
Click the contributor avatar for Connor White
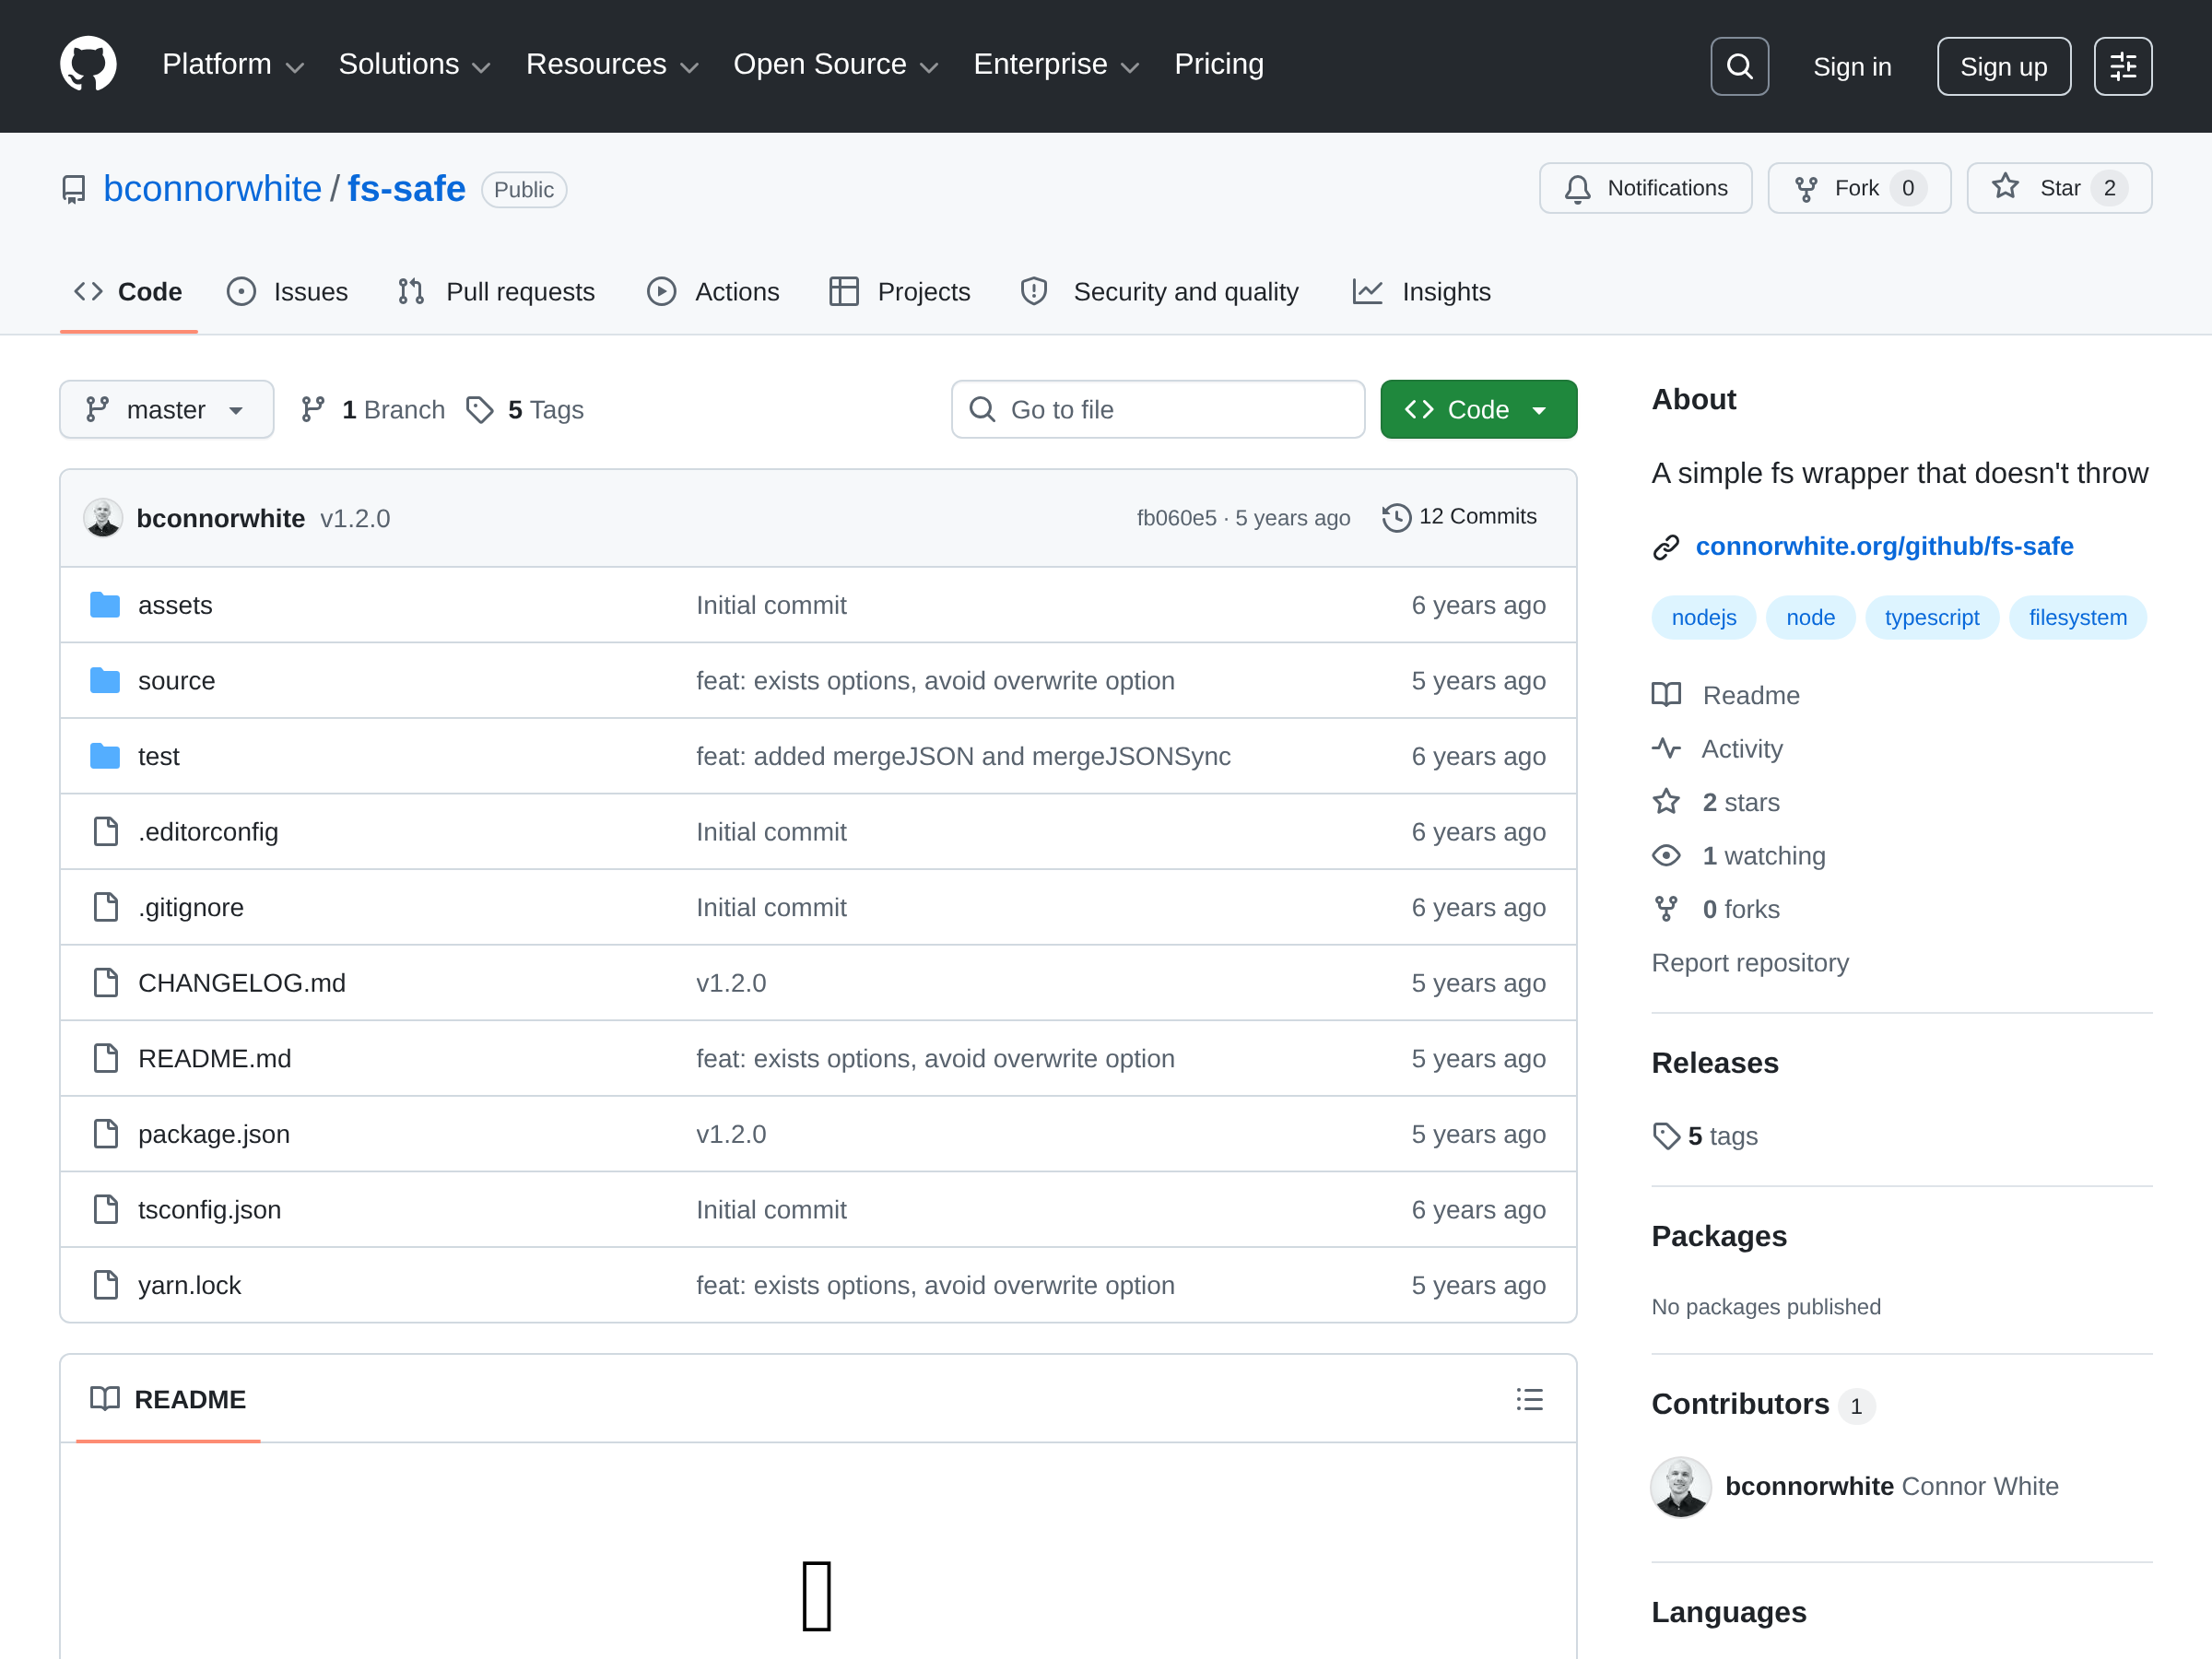1680,1486
